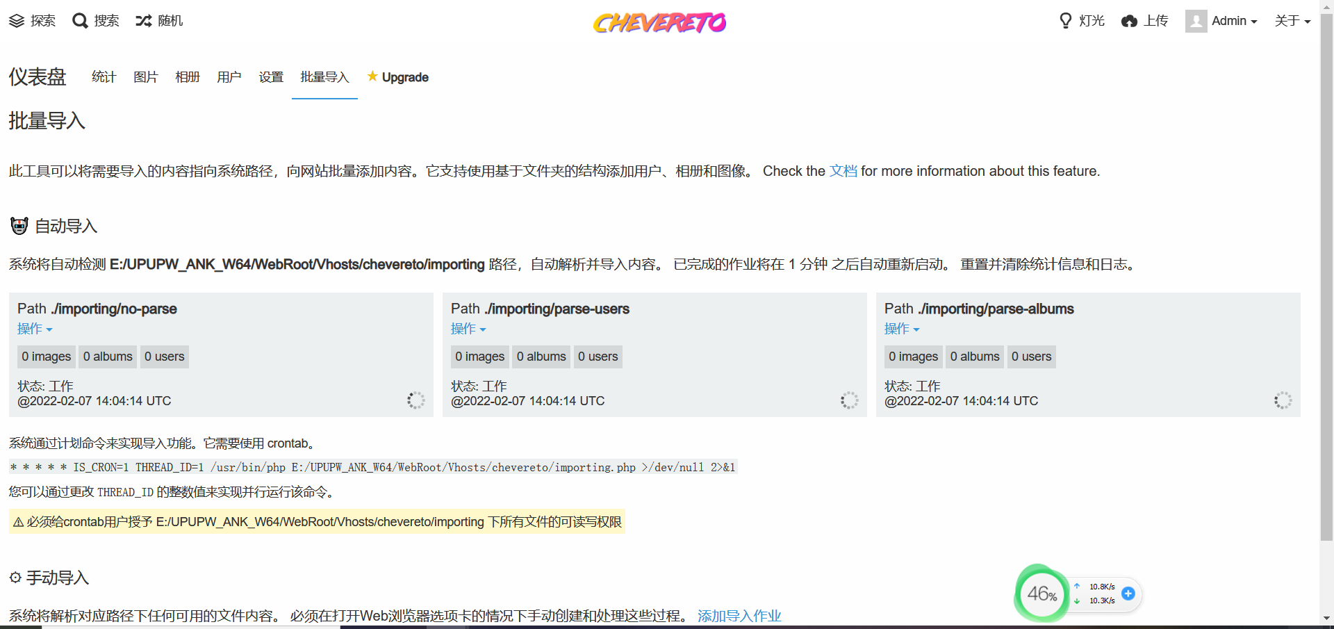Click the 添加导入作业 link

[x=739, y=616]
